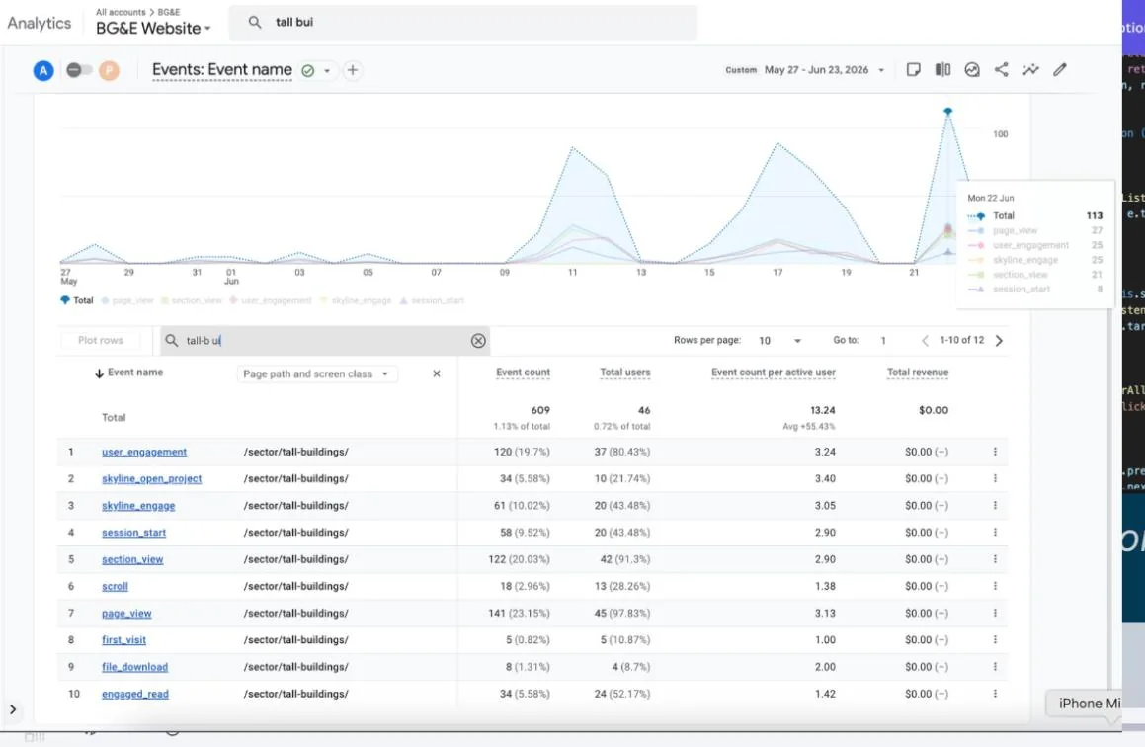The image size is (1145, 747).
Task: Sort table by Total users column
Action: [625, 373]
